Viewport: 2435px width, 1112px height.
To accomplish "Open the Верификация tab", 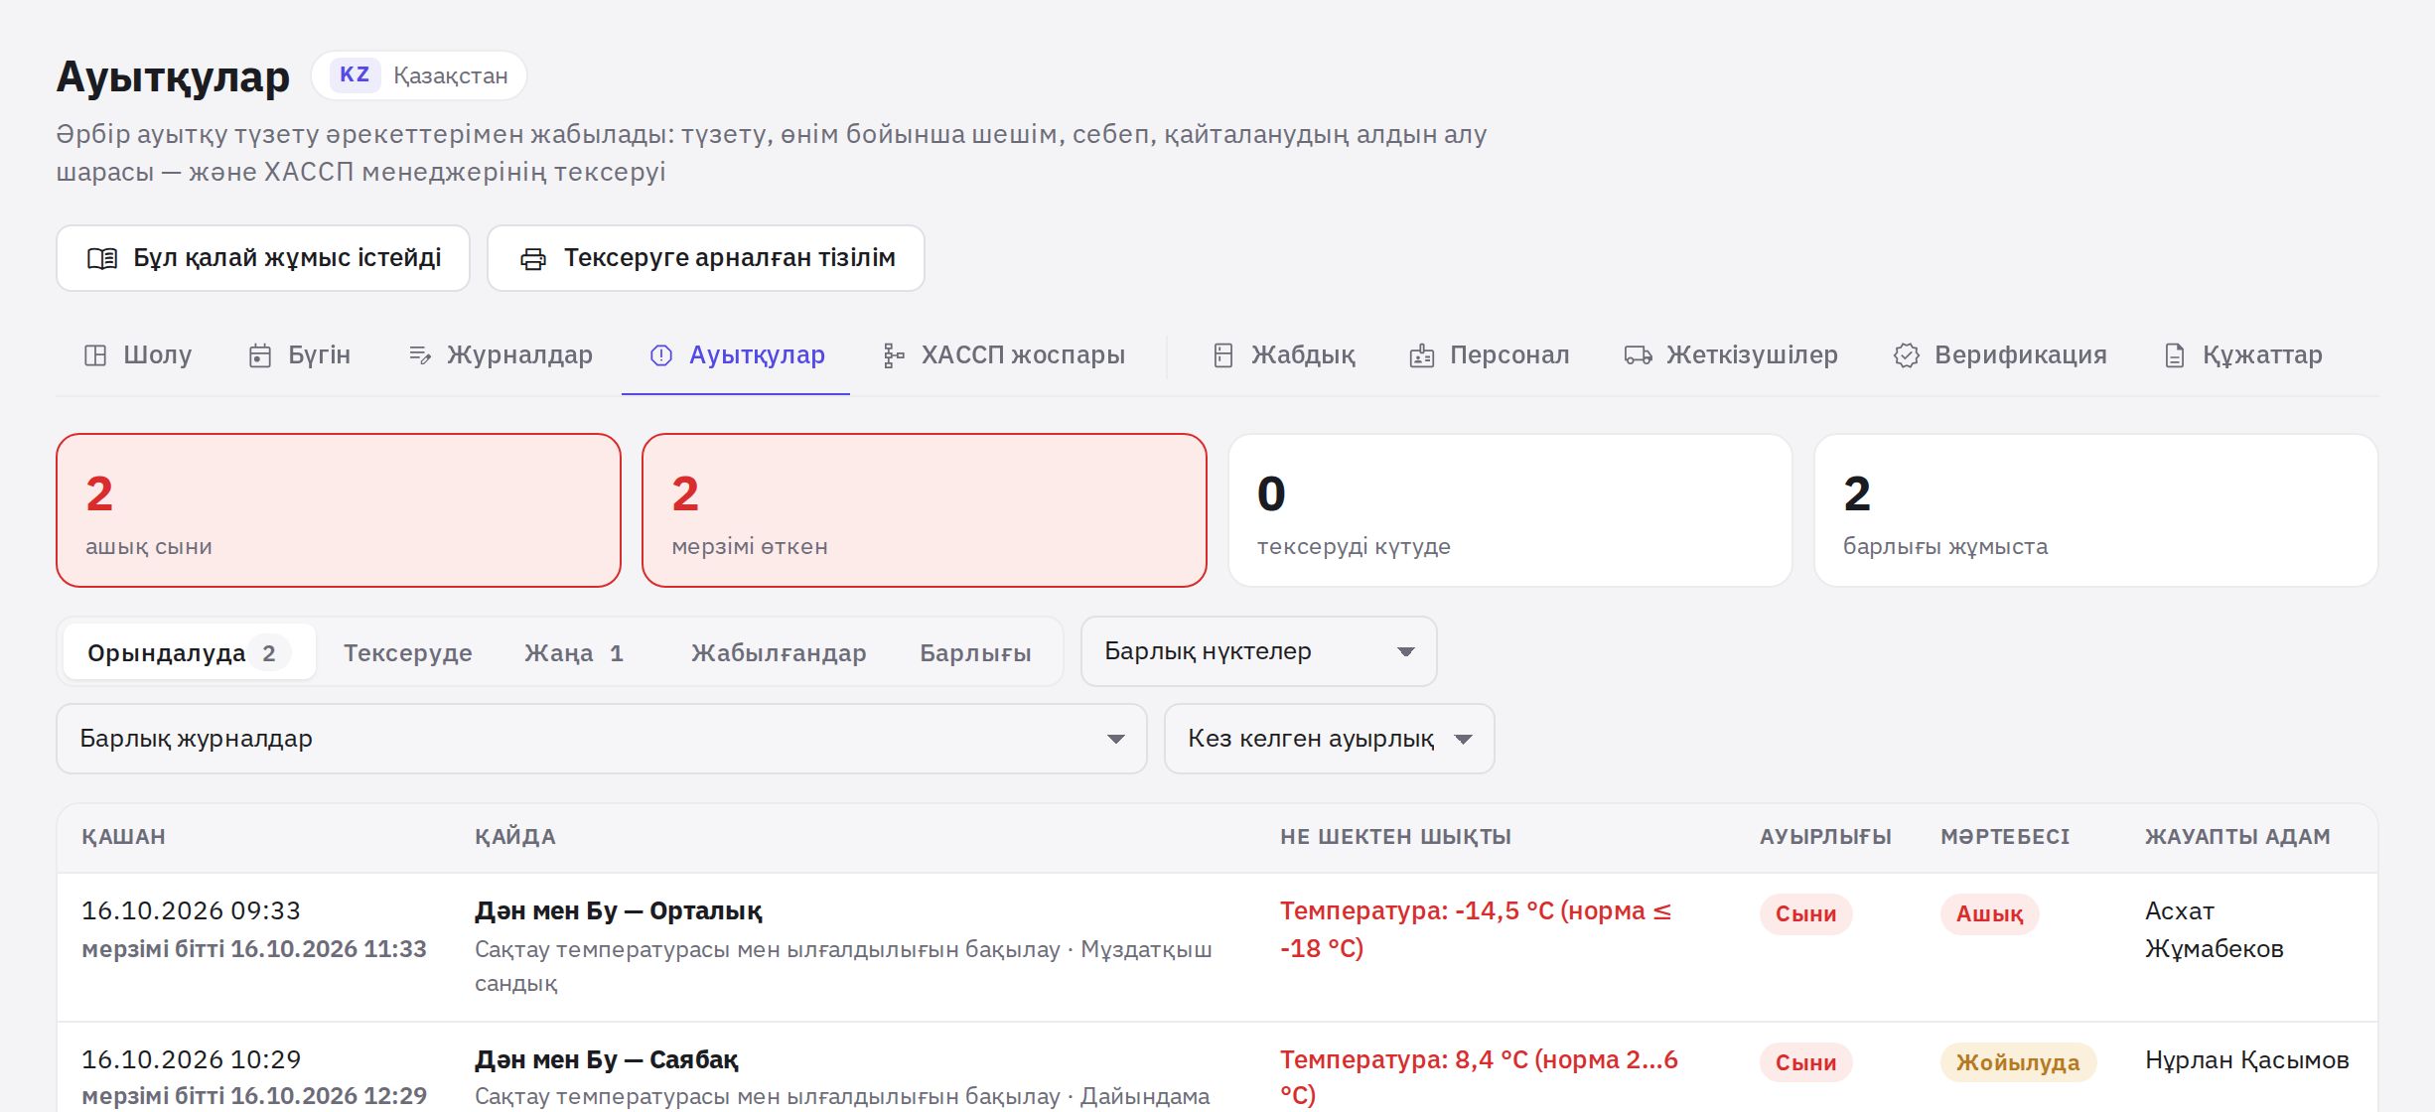I will [2000, 355].
